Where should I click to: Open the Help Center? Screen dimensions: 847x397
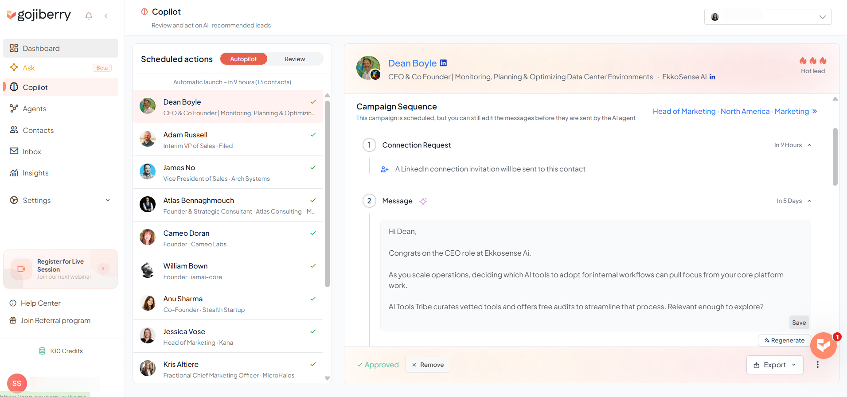coord(35,303)
